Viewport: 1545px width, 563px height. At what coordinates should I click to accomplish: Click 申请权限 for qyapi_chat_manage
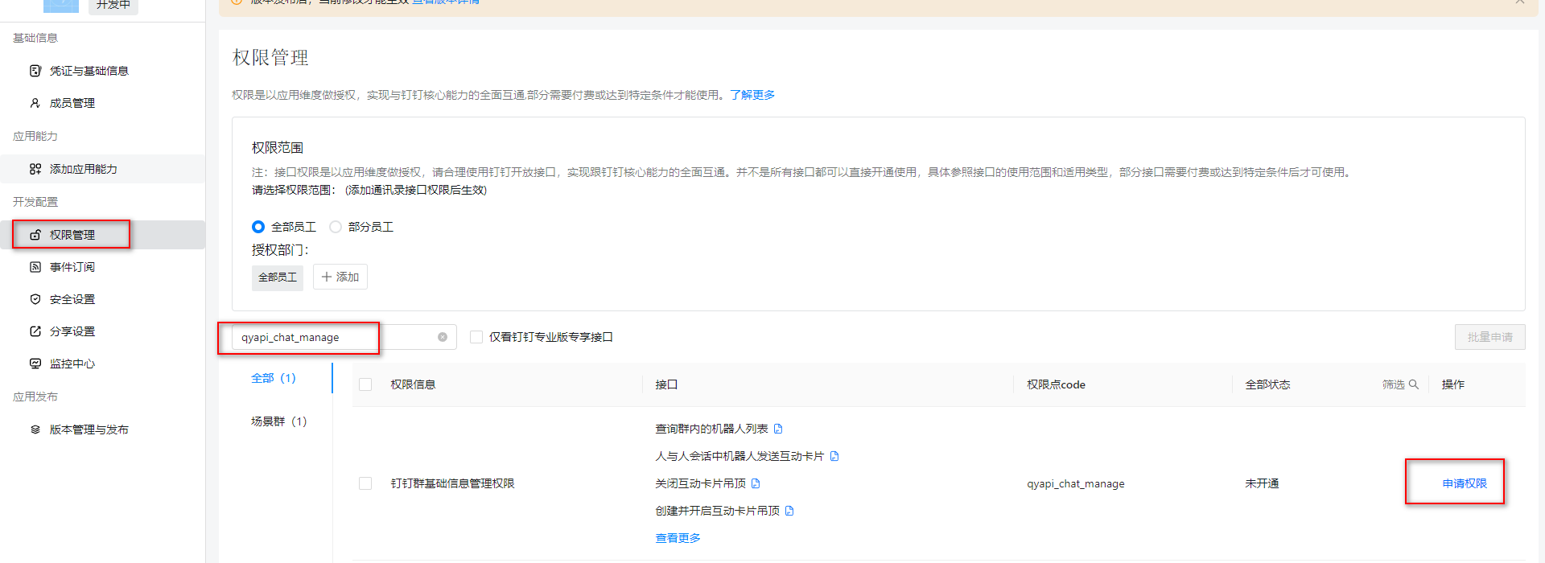click(x=1465, y=483)
